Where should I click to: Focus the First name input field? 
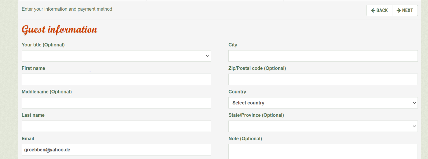(116, 79)
